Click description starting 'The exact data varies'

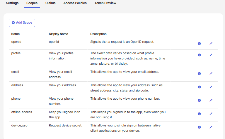pyautogui.click(x=128, y=58)
